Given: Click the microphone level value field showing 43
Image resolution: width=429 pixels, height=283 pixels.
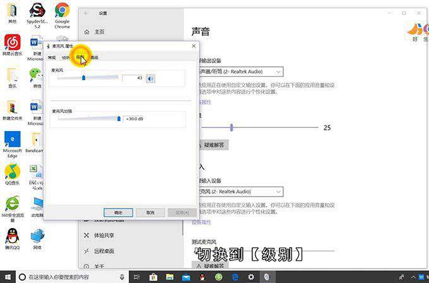Looking at the screenshot, I should click(x=132, y=78).
